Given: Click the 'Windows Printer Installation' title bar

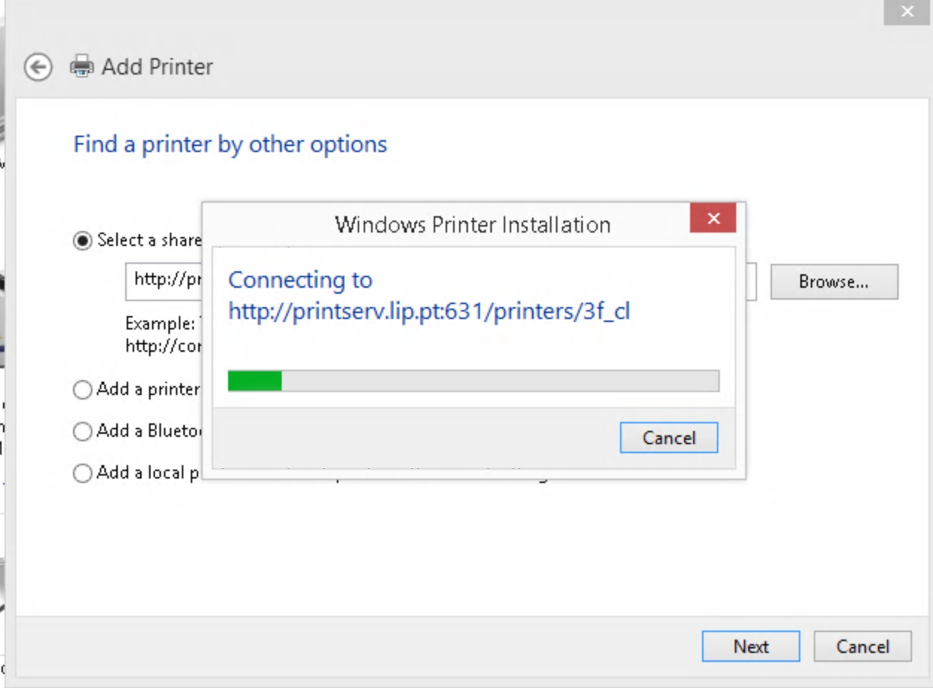Looking at the screenshot, I should pyautogui.click(x=472, y=224).
